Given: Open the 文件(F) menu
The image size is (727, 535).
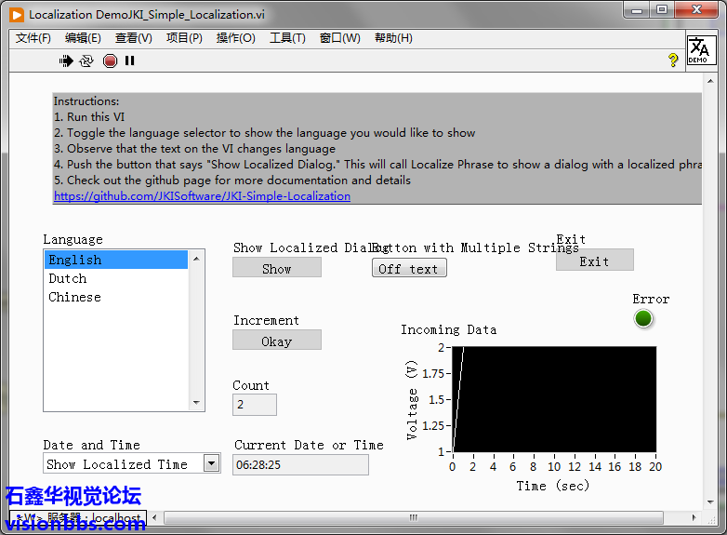Looking at the screenshot, I should pyautogui.click(x=33, y=38).
